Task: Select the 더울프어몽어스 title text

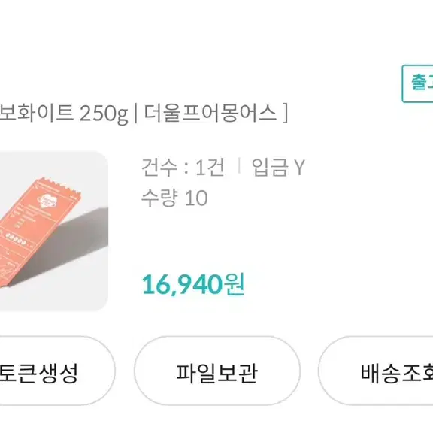Action: click(x=210, y=113)
